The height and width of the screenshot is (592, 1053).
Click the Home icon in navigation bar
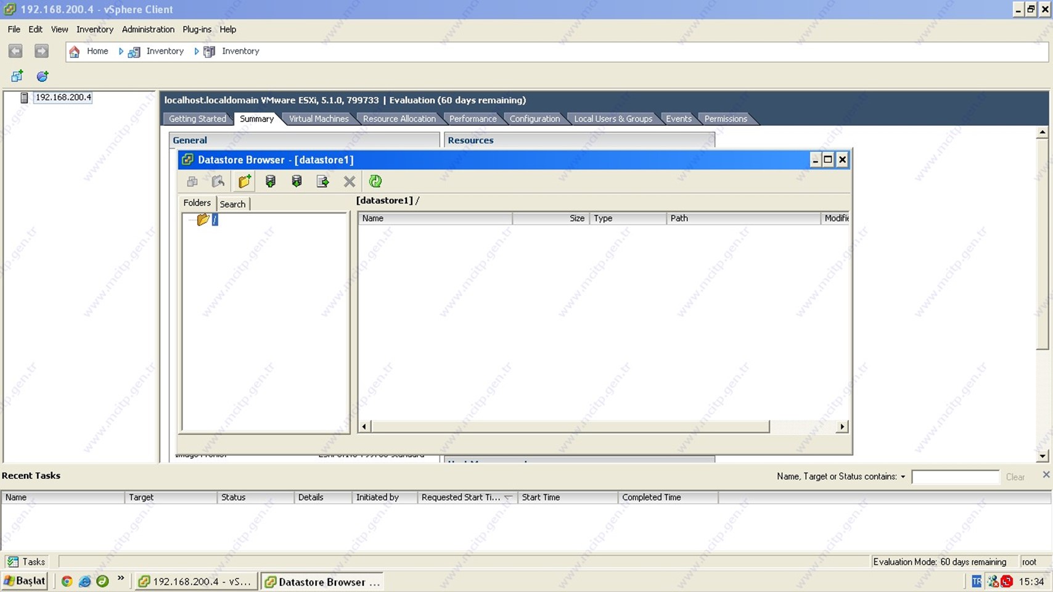pyautogui.click(x=75, y=52)
